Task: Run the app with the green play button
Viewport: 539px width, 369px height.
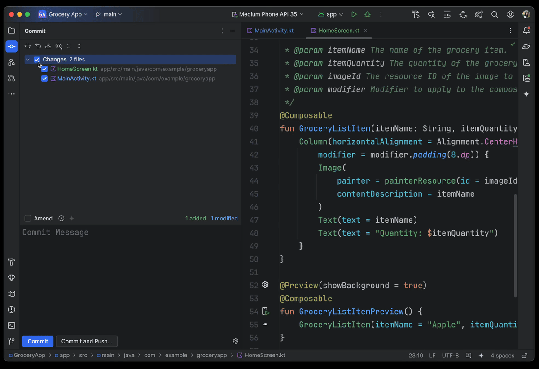Action: pyautogui.click(x=354, y=14)
